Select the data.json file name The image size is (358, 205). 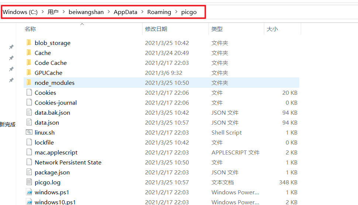coord(47,122)
